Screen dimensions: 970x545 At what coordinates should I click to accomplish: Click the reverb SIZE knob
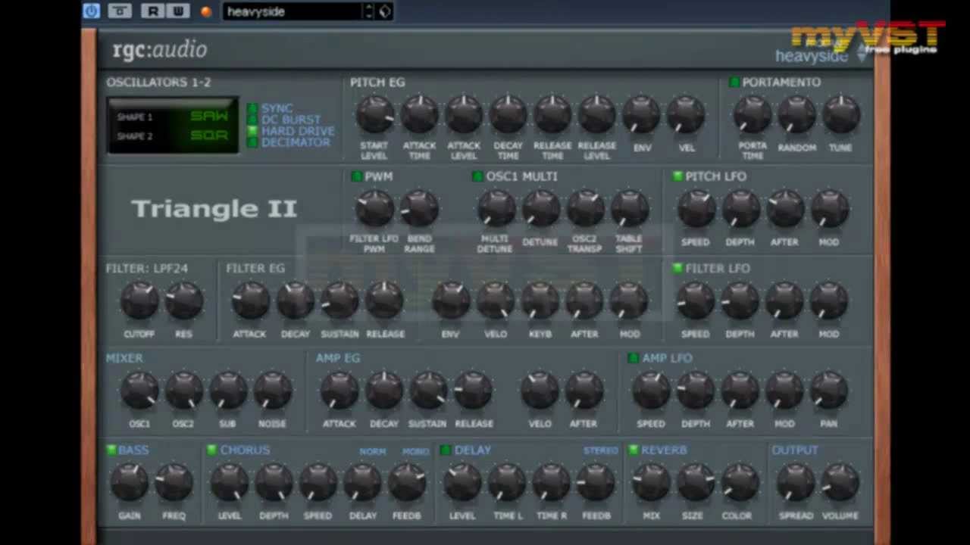(696, 482)
